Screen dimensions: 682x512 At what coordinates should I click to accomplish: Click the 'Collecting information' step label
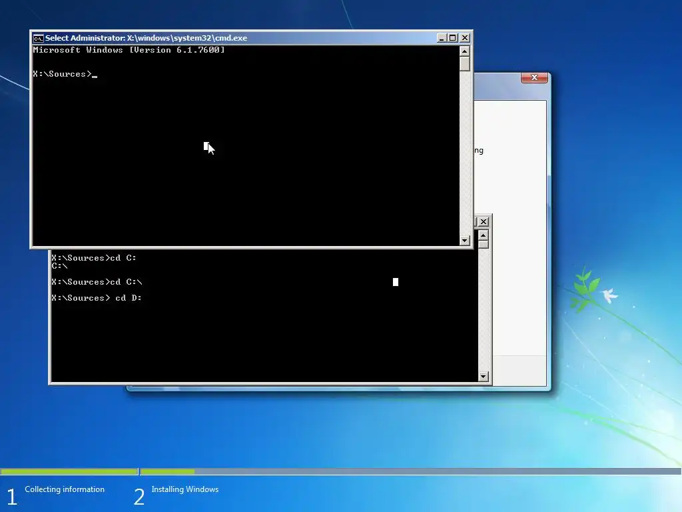tap(65, 489)
